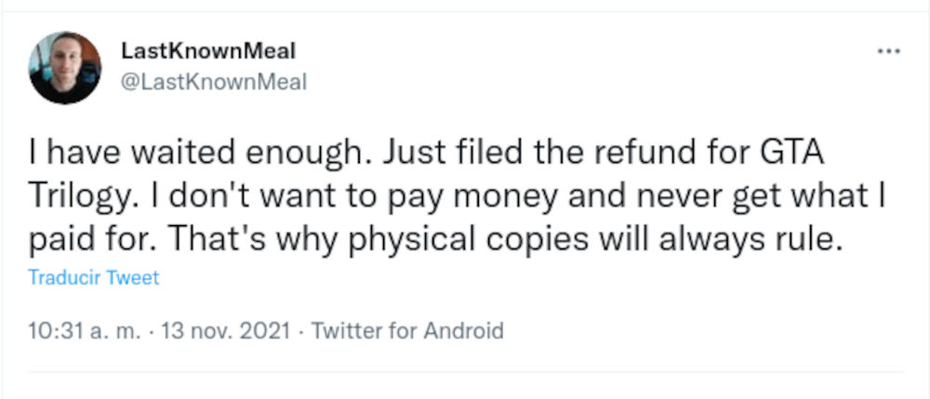
Task: Click the Twitter for Android source label
Action: click(x=407, y=330)
